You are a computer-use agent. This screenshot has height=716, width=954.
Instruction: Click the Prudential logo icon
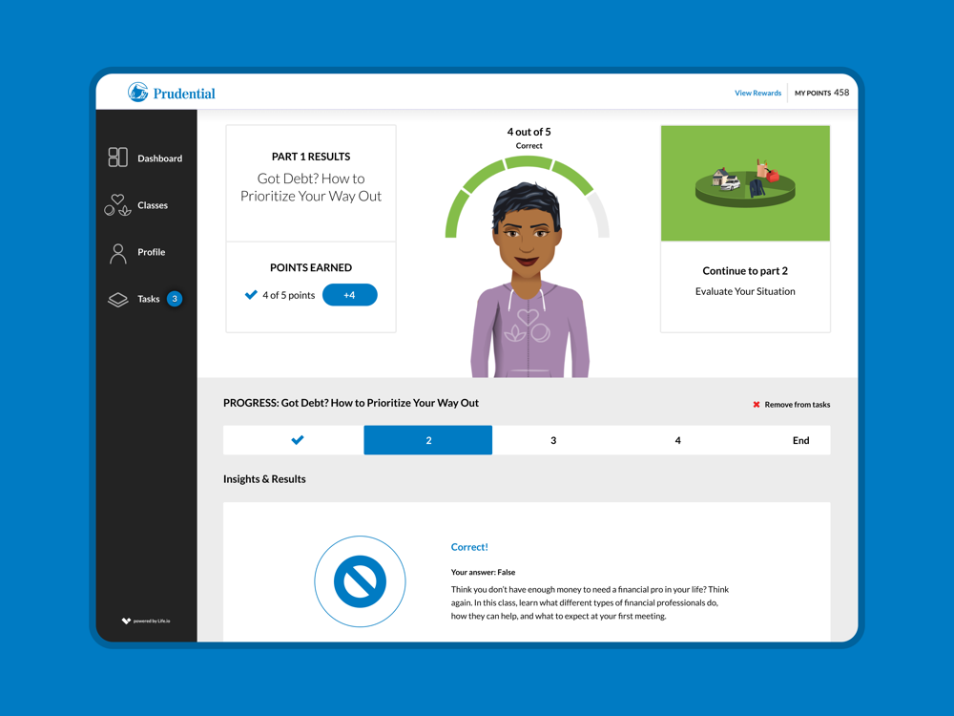138,93
